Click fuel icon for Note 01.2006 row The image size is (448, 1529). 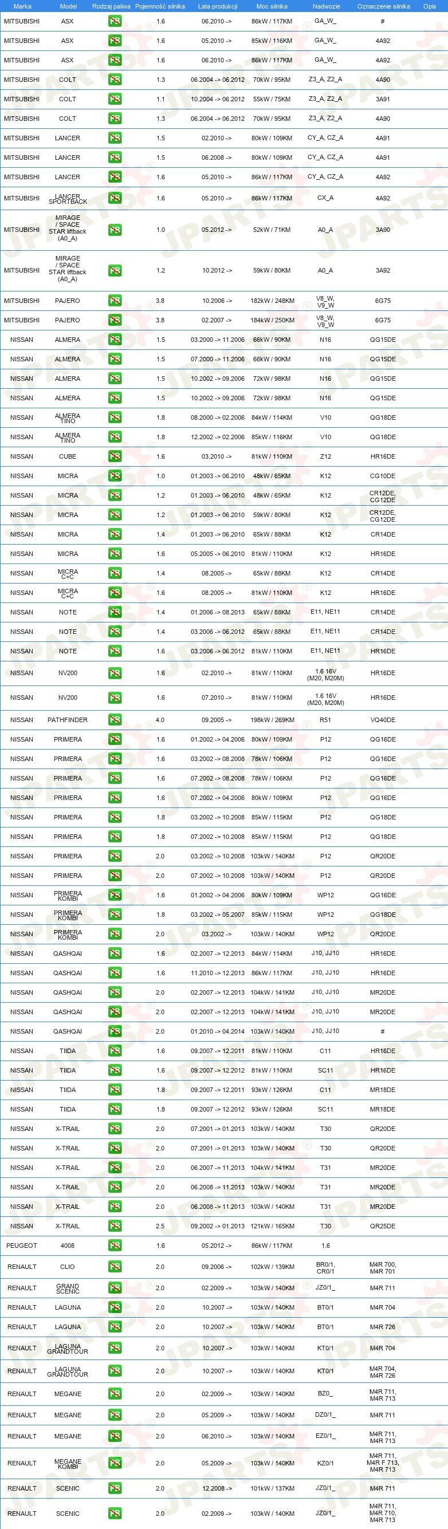point(115,613)
